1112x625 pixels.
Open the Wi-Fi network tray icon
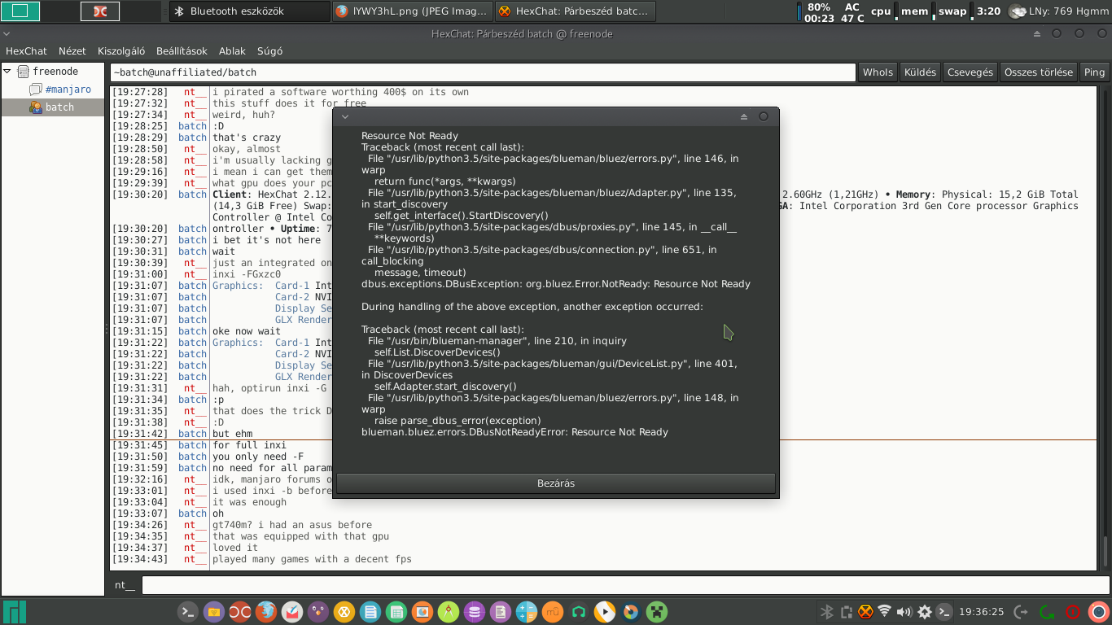pos(885,611)
